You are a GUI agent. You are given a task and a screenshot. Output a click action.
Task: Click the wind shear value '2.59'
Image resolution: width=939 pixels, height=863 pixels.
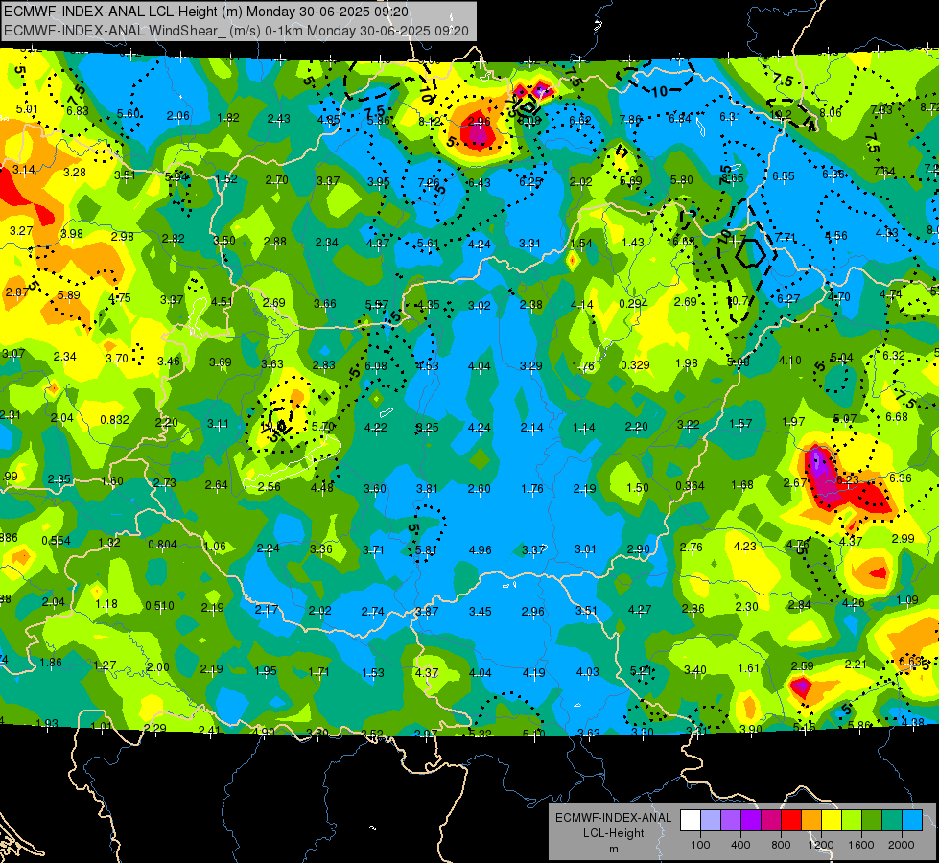[803, 665]
